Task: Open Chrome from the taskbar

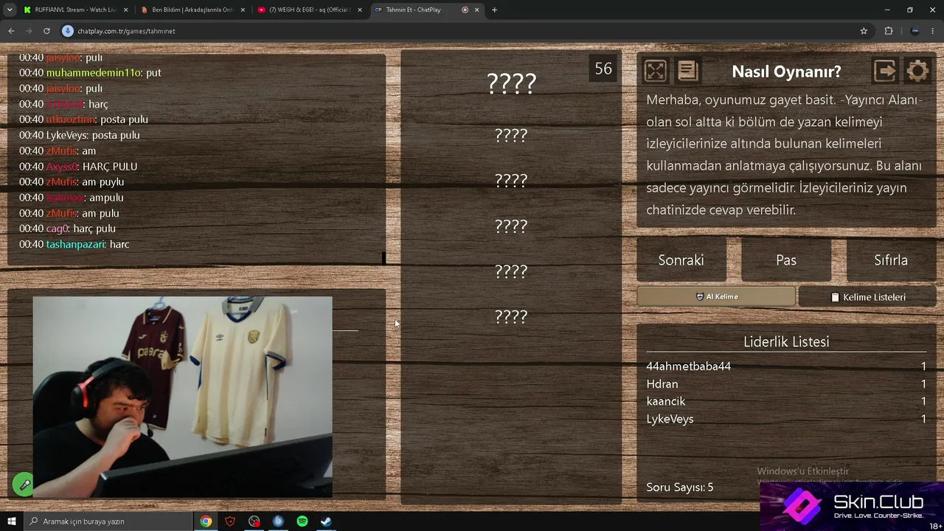Action: pos(206,521)
